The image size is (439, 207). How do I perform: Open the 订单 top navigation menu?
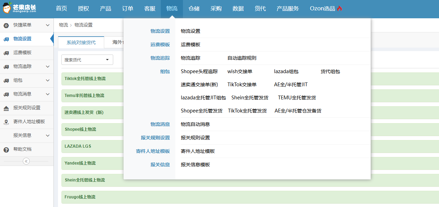click(x=128, y=9)
